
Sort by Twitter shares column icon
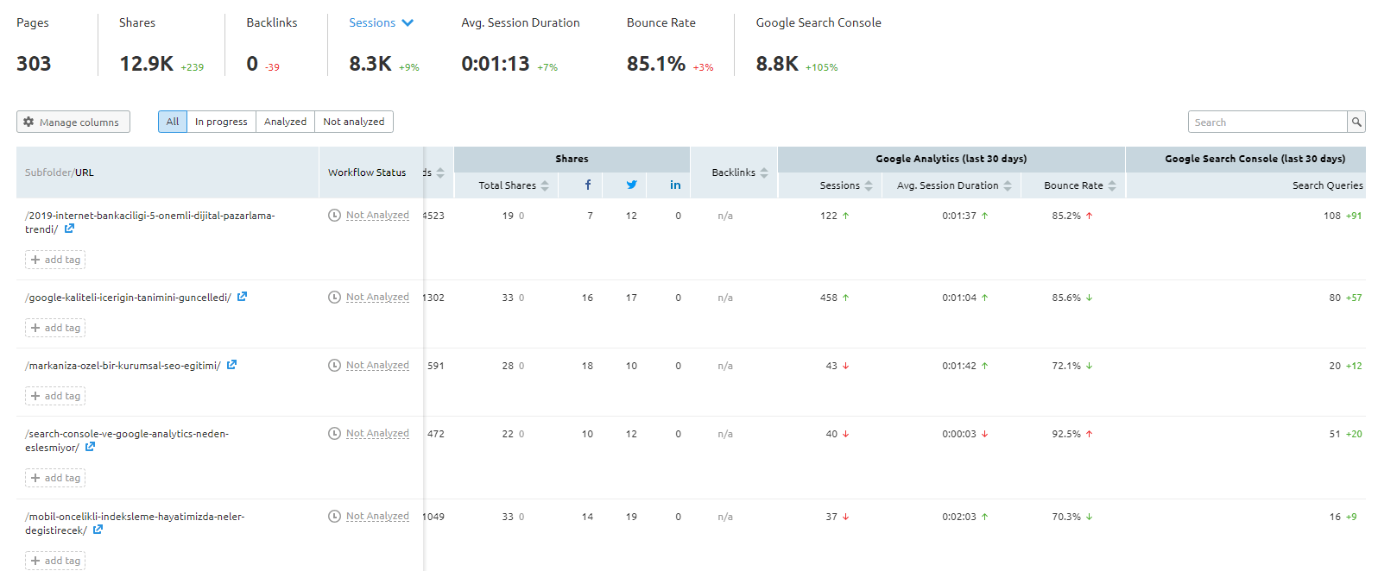pyautogui.click(x=632, y=185)
